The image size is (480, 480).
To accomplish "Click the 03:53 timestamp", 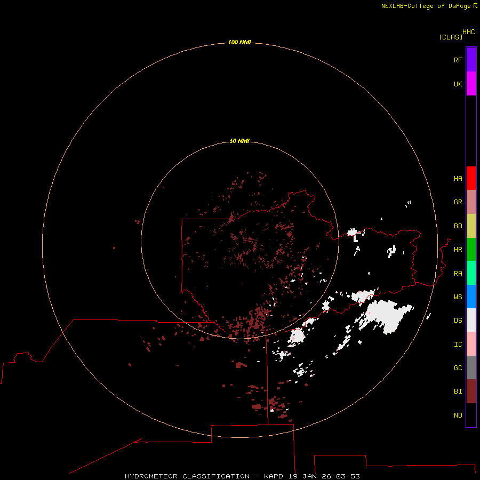I will (348, 476).
